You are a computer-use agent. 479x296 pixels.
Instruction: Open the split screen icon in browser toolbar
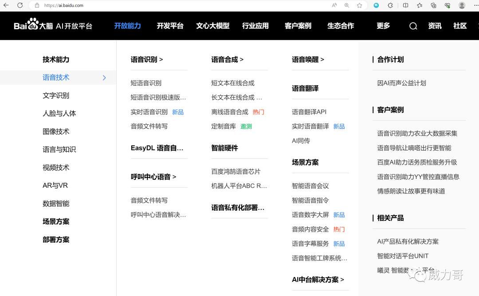(x=405, y=5)
